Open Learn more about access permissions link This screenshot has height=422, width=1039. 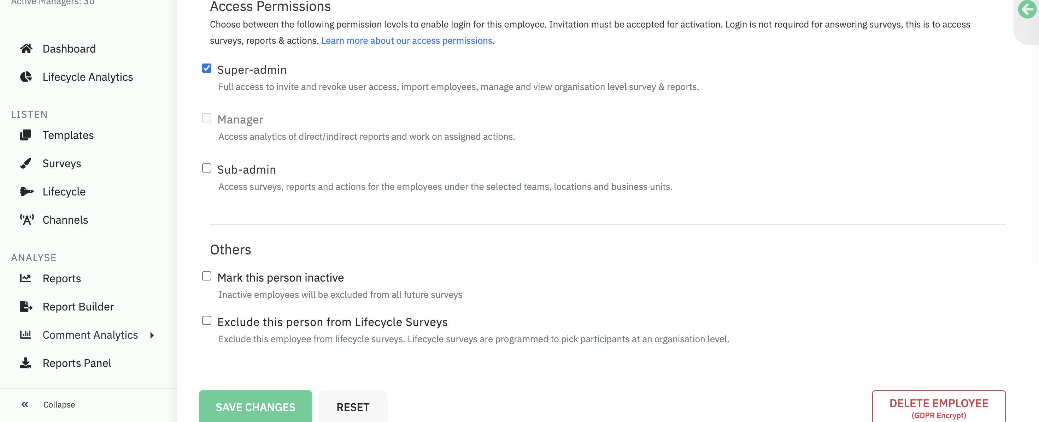406,41
